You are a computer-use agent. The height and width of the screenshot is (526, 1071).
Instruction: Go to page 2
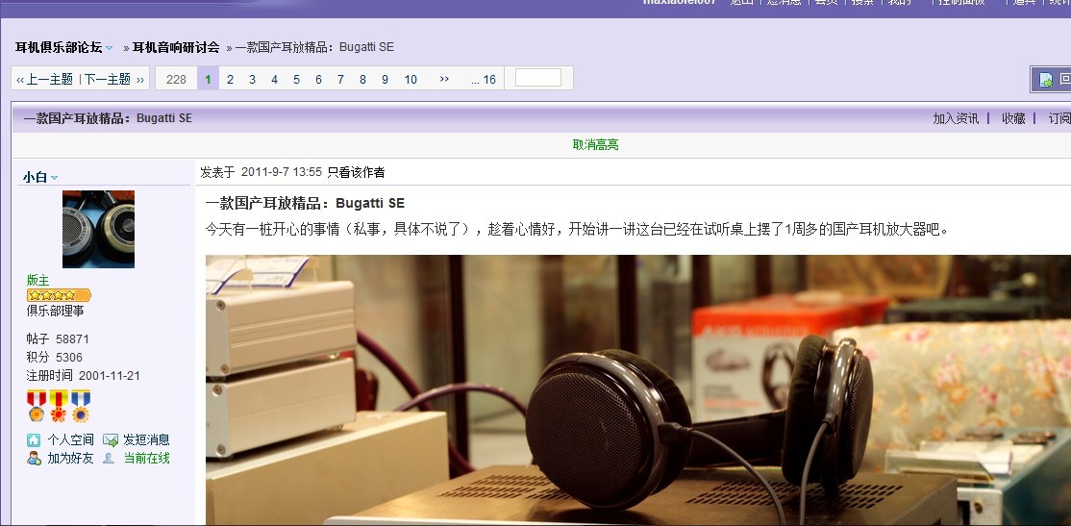[x=230, y=79]
